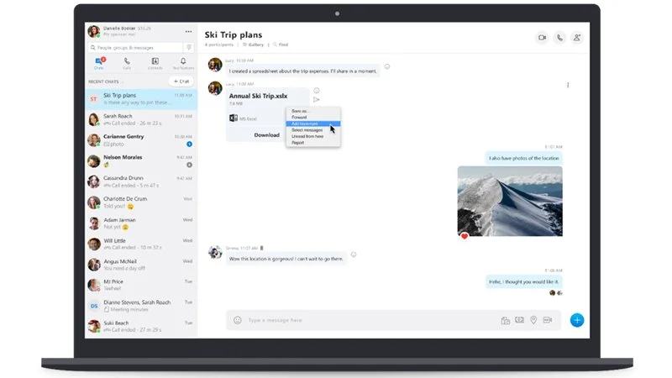Click the 'I also have photos of the location' message

pyautogui.click(x=523, y=158)
